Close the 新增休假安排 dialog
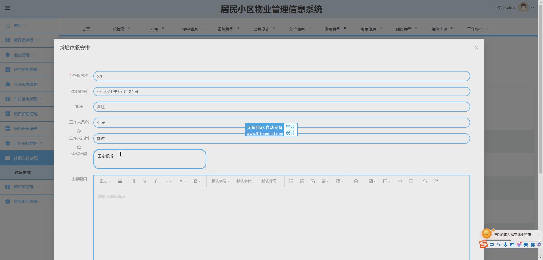The width and height of the screenshot is (543, 260). point(477,48)
